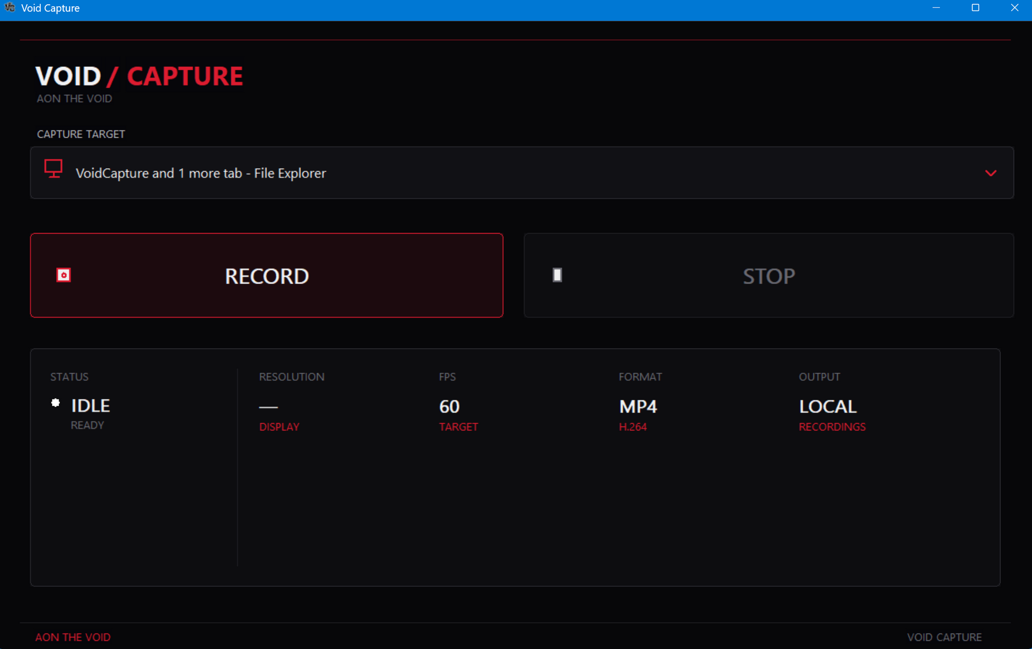Click the white IDLE status dot

pos(55,403)
